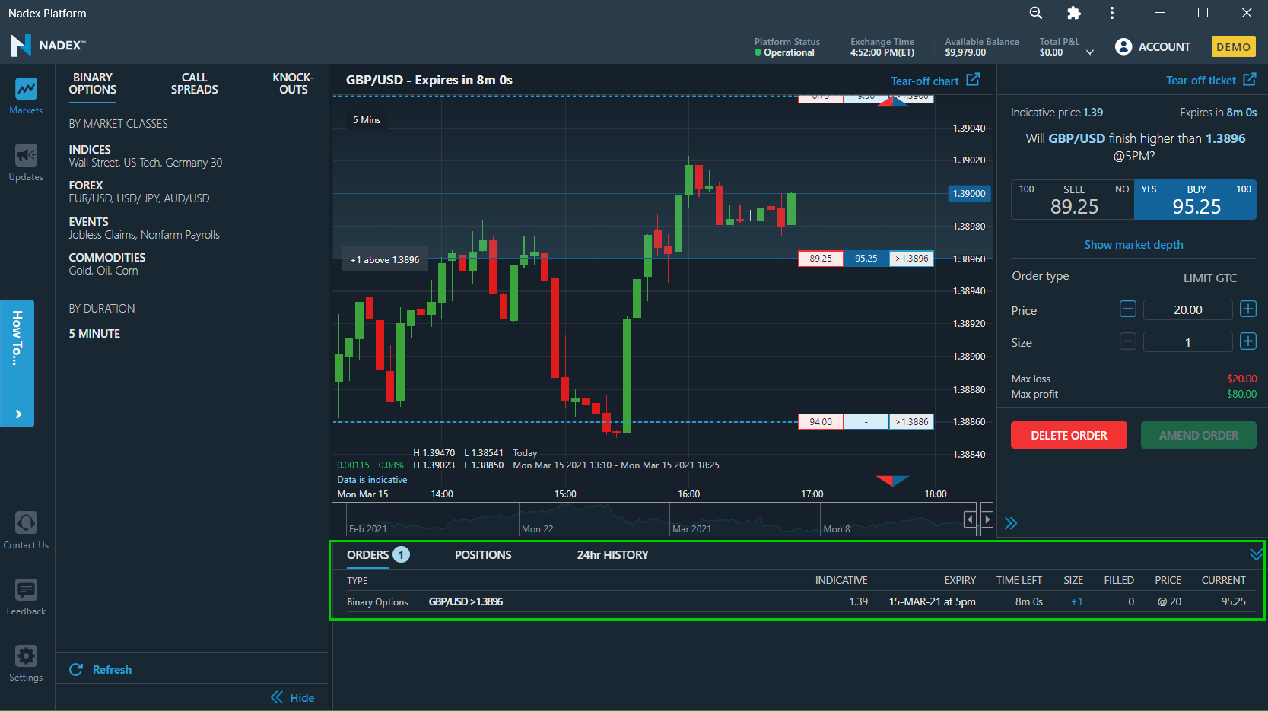The image size is (1268, 711).
Task: Open the three-dot window menu
Action: pyautogui.click(x=1112, y=13)
